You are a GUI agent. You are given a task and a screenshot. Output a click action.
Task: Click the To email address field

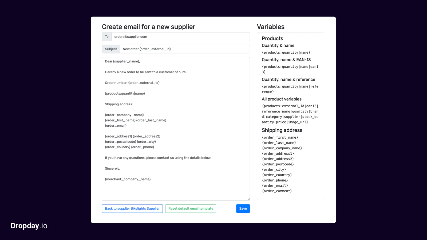pos(180,37)
